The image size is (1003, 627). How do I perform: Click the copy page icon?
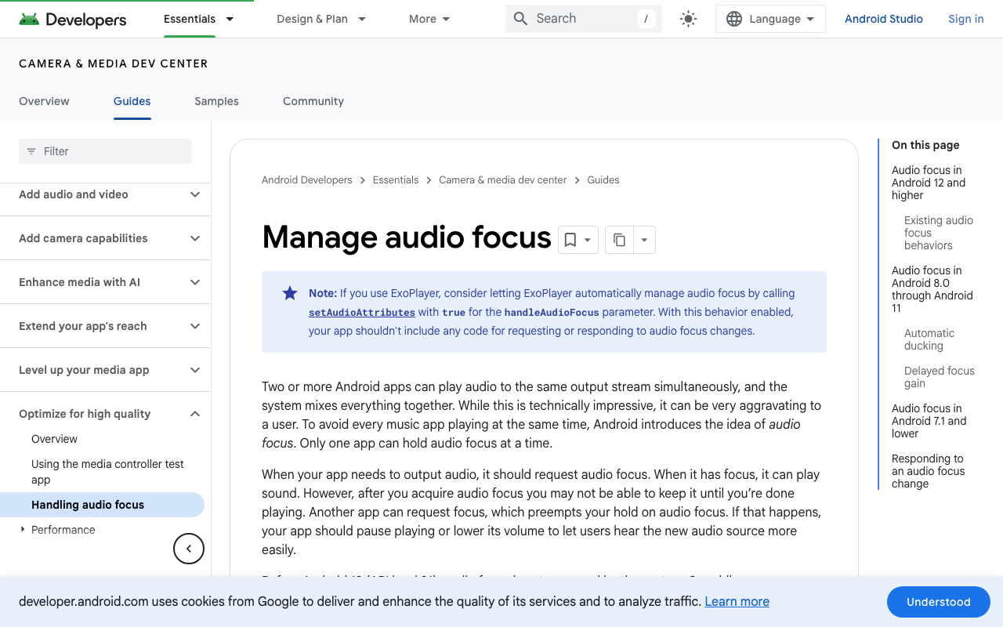(x=619, y=240)
